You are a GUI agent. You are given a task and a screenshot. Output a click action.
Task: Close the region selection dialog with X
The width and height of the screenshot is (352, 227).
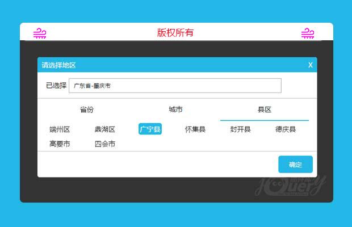pyautogui.click(x=310, y=65)
